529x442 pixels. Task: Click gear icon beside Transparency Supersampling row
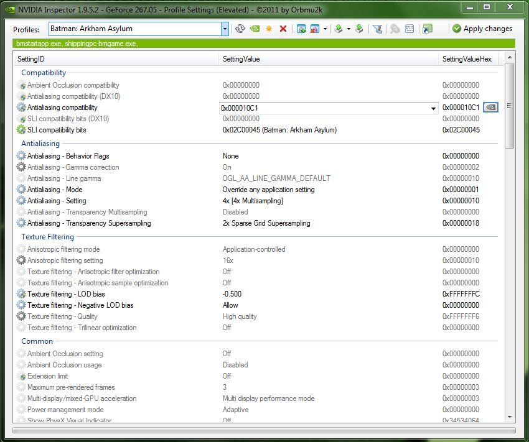(x=21, y=223)
